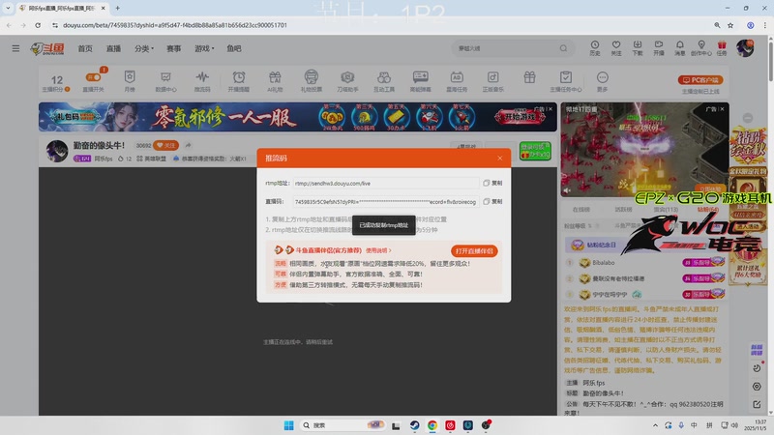Screen dimensions: 774x435
Task: Open the 主播任务中心 icon
Action: click(566, 81)
